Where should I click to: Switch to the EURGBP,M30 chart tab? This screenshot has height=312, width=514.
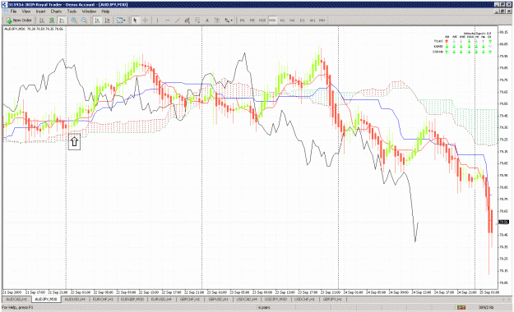[132, 299]
